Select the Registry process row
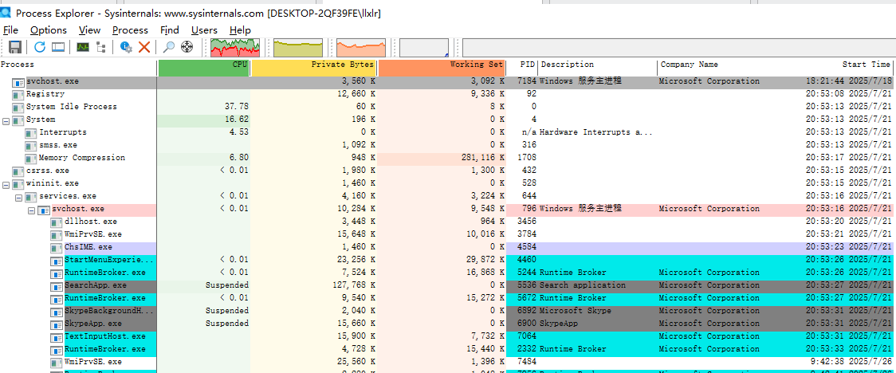The width and height of the screenshot is (896, 373). point(448,94)
